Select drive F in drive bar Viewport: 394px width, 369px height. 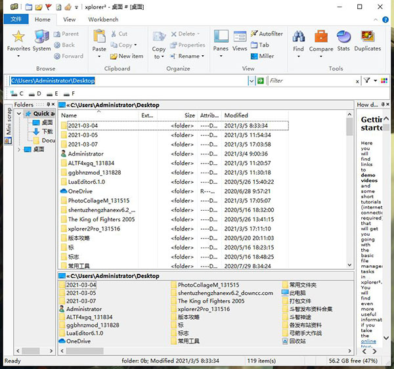pyautogui.click(x=70, y=94)
